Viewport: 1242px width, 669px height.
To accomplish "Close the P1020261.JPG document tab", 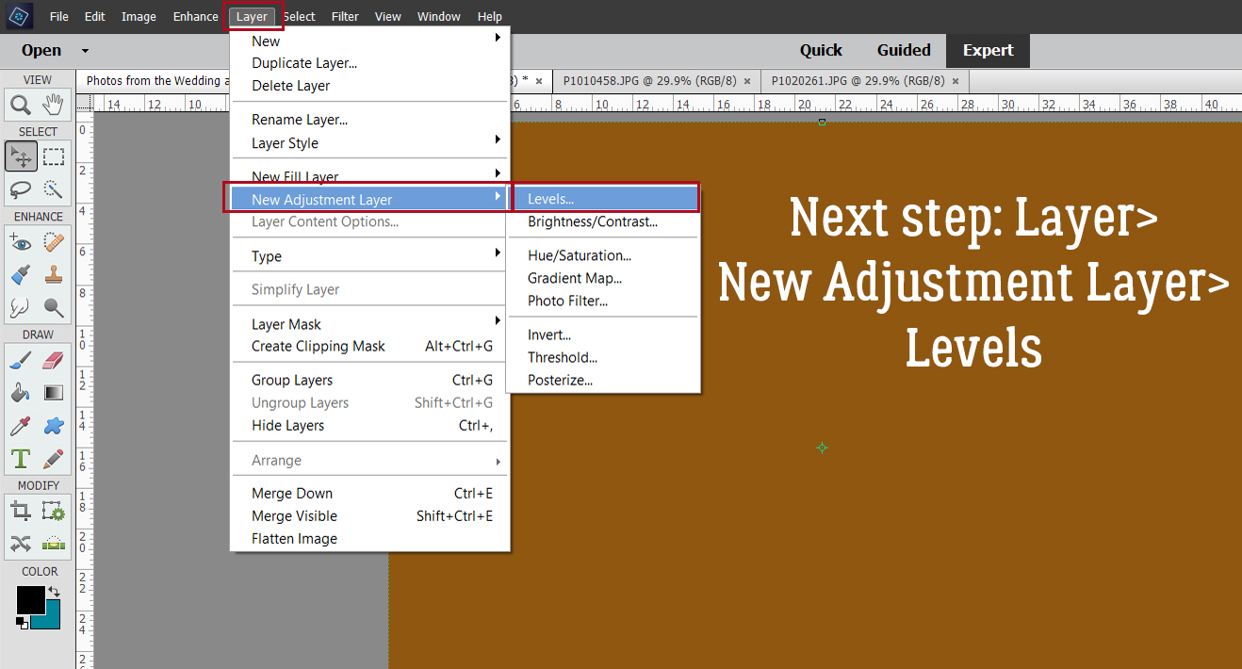I will (x=956, y=82).
